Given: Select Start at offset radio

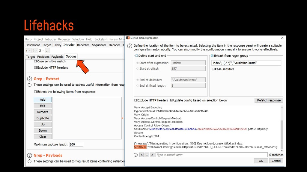Looking at the screenshot, I should 138,69.
